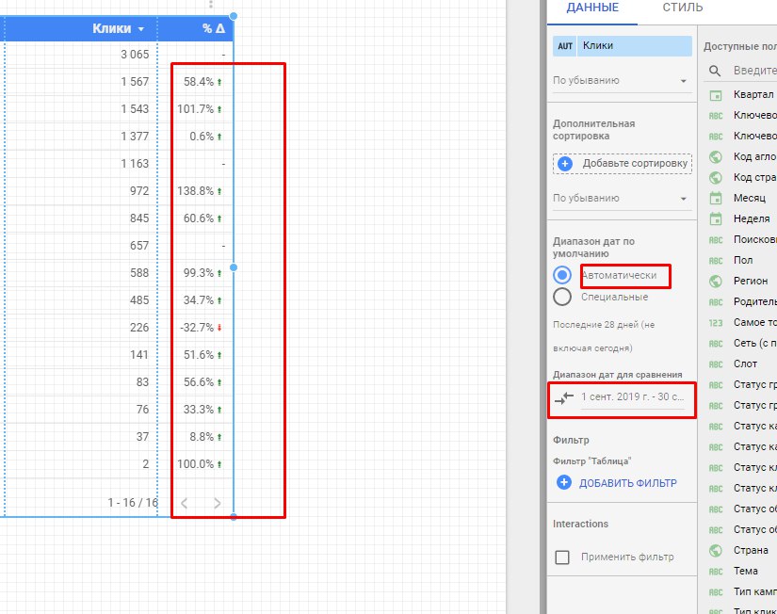Click the Клики cell showing 1 567

[135, 82]
